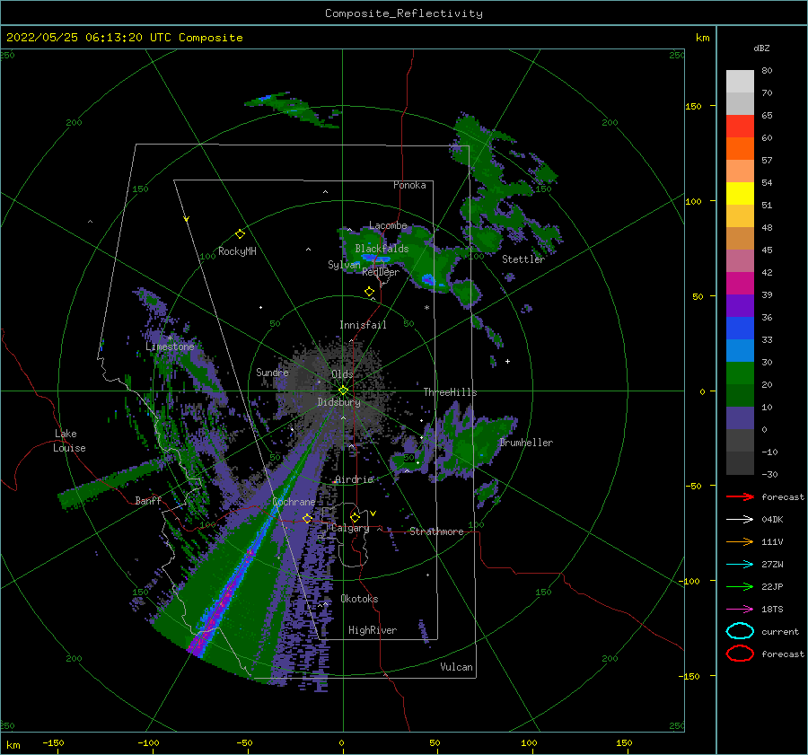
Task: Click the Sylvan label
Action: (x=344, y=265)
